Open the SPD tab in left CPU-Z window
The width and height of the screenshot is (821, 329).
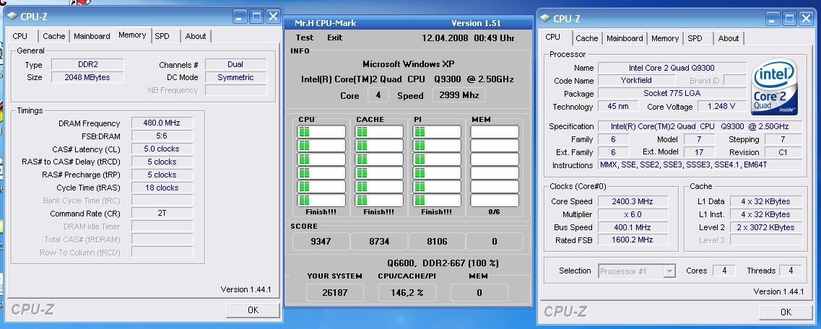(162, 36)
